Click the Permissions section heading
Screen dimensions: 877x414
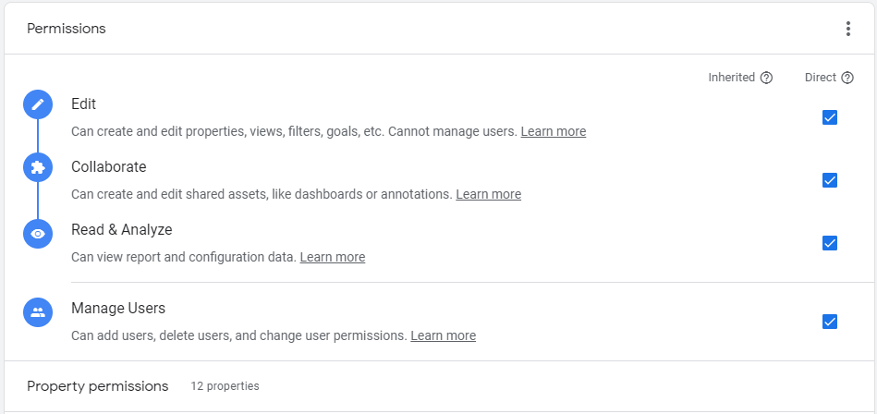point(67,29)
